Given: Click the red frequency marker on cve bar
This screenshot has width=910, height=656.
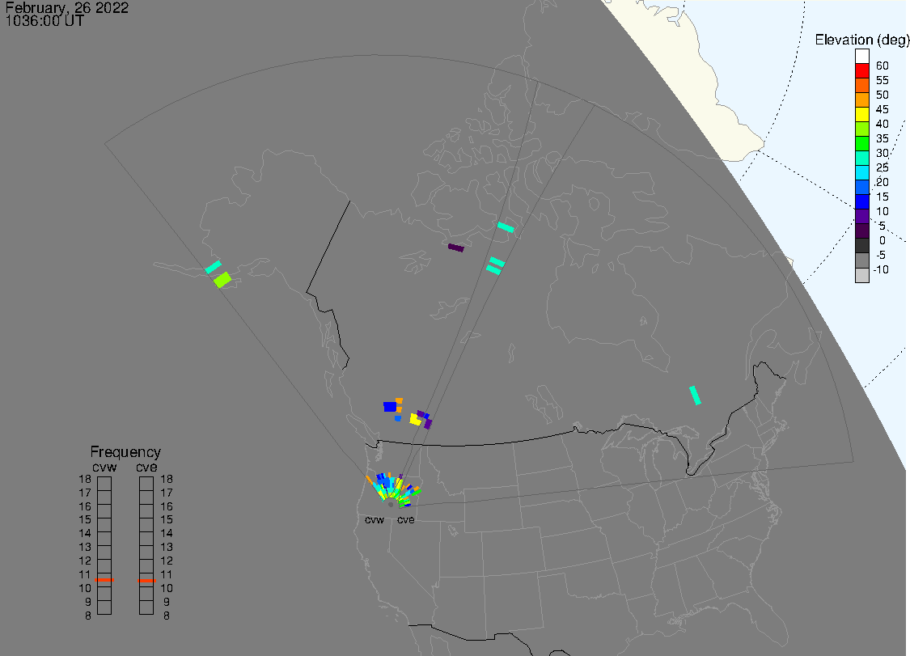Looking at the screenshot, I should tap(146, 580).
